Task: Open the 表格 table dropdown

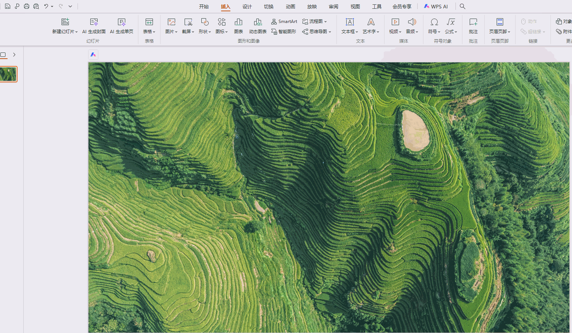Action: (149, 31)
